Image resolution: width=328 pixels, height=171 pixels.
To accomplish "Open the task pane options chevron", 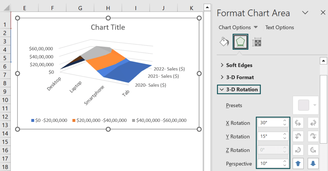I will (305, 13).
